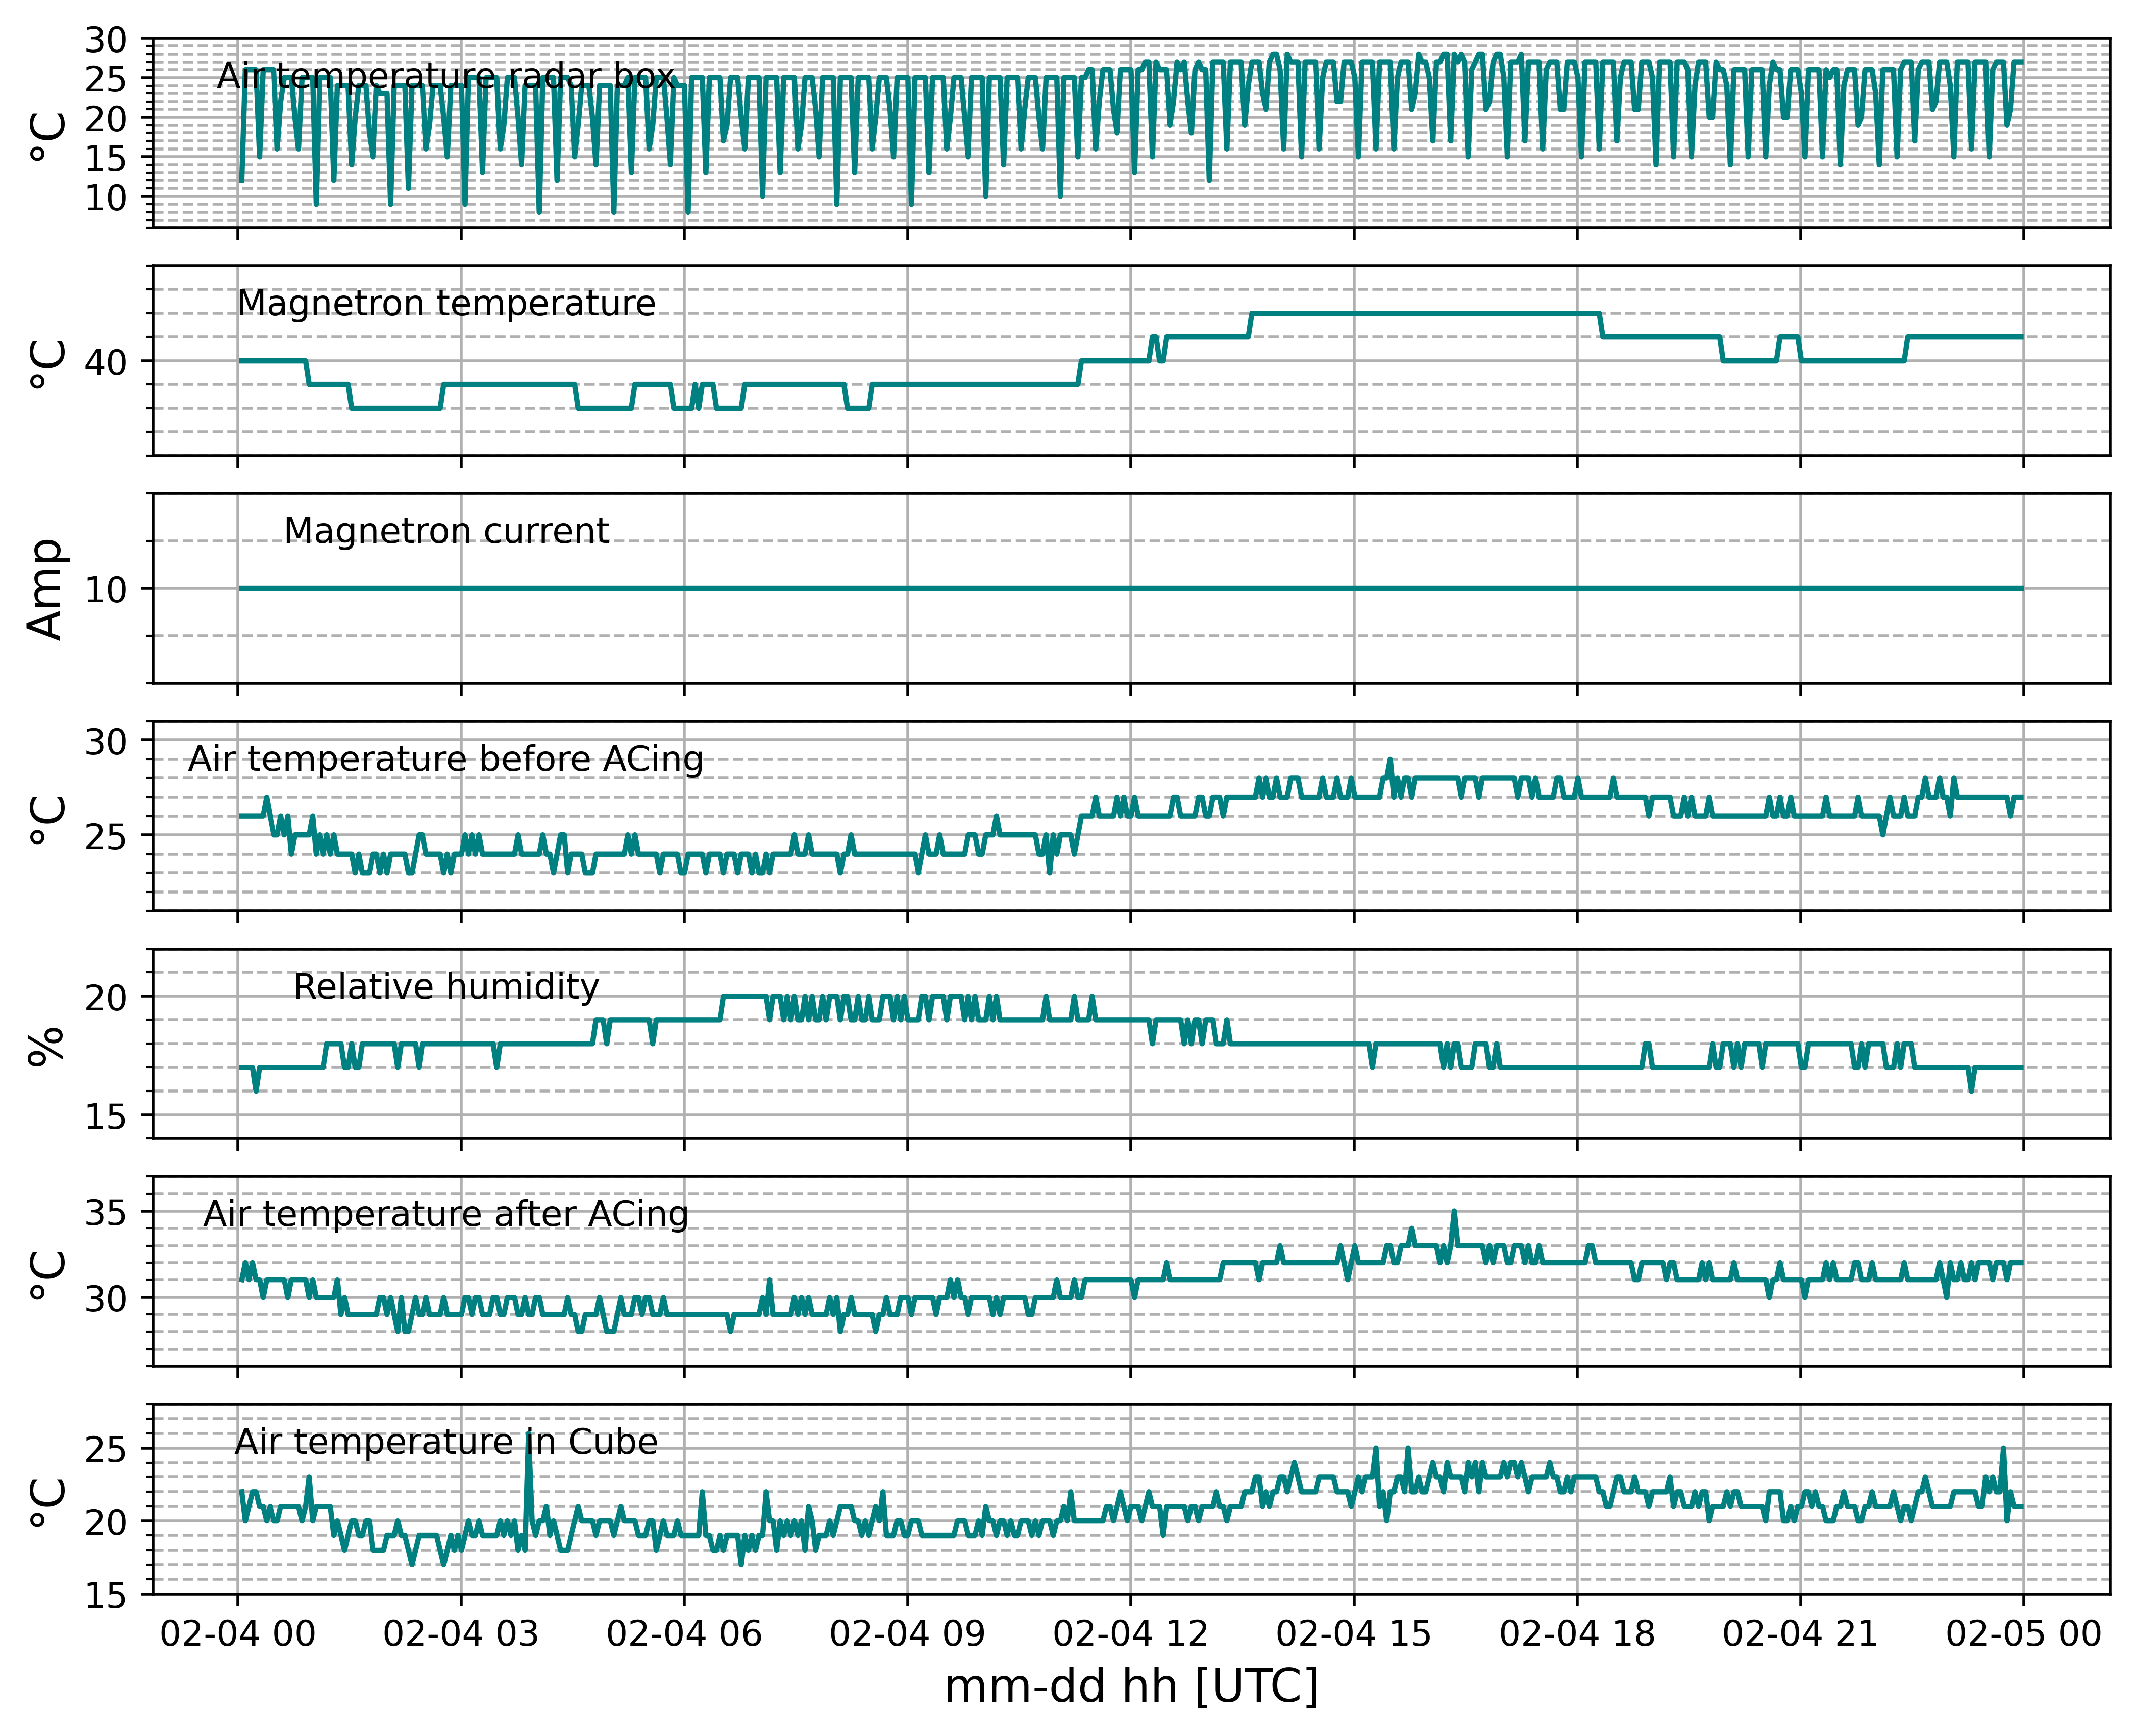Click the 'Air temperature after ACing' title

click(446, 1214)
